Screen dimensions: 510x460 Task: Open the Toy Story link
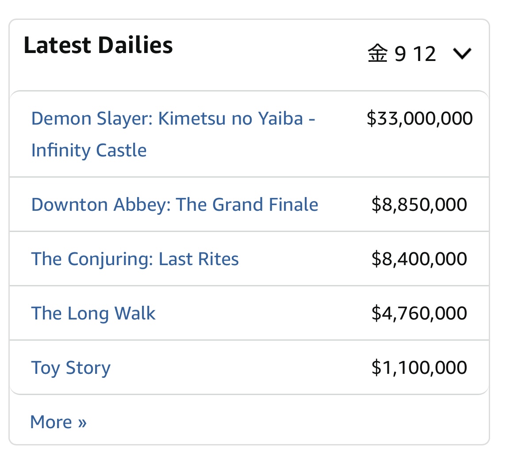71,368
